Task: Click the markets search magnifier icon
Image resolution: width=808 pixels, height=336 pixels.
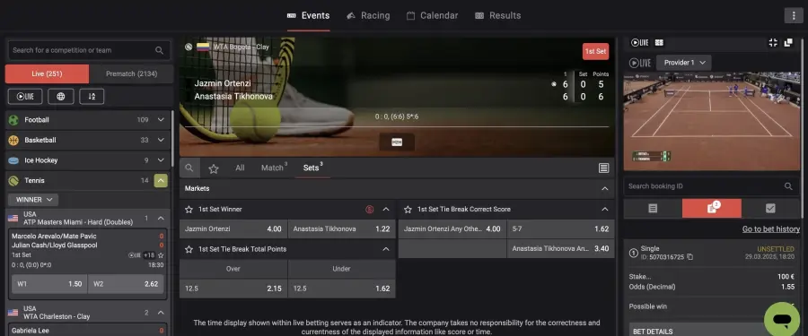Action: point(189,168)
